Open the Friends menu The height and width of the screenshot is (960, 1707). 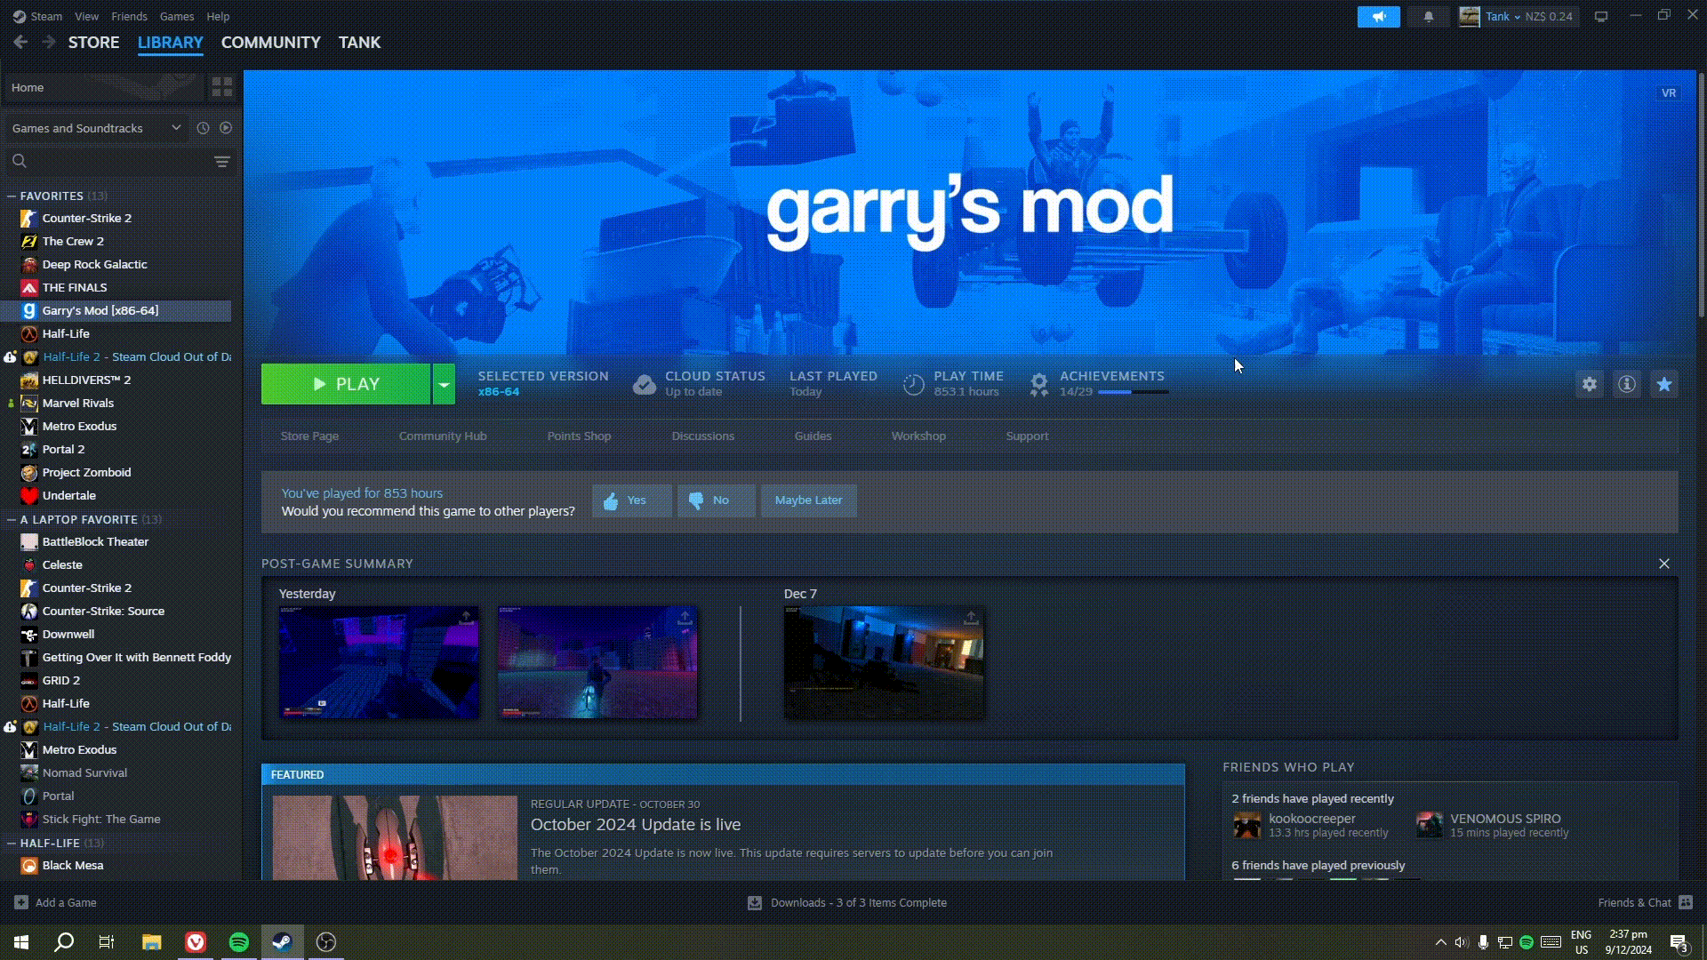pyautogui.click(x=130, y=16)
